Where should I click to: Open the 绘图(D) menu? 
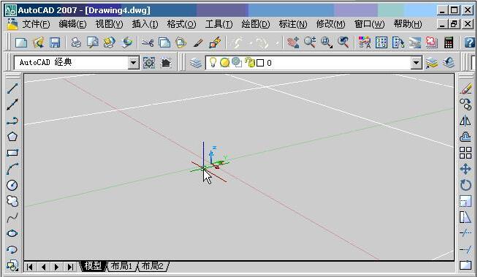[256, 24]
